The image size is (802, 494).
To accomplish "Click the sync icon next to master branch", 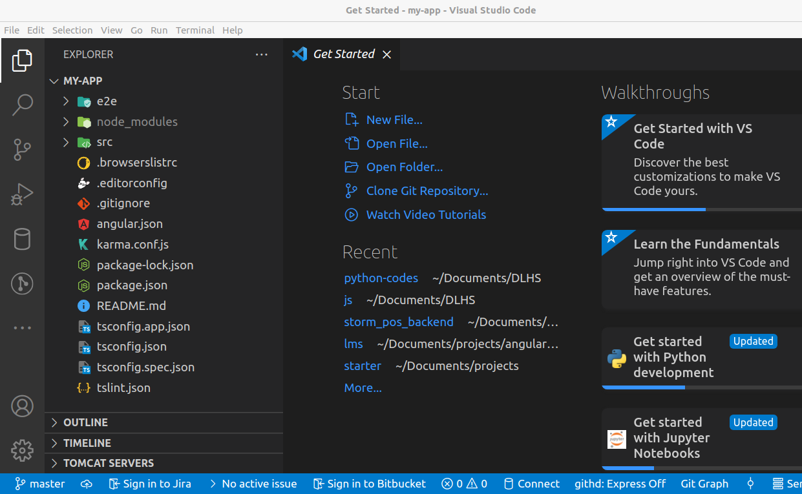I will coord(86,484).
